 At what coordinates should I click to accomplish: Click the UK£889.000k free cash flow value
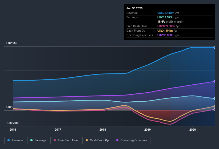166,26
